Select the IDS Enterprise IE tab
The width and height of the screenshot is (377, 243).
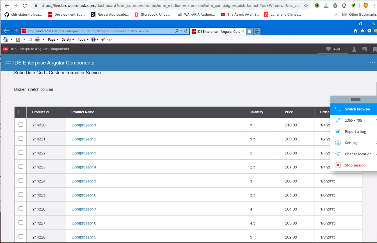tap(218, 31)
